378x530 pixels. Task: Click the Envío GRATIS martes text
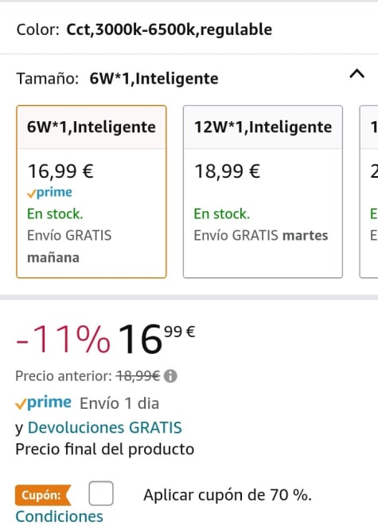260,235
